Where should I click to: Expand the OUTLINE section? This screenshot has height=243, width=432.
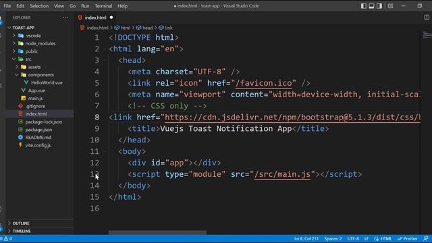(21, 223)
